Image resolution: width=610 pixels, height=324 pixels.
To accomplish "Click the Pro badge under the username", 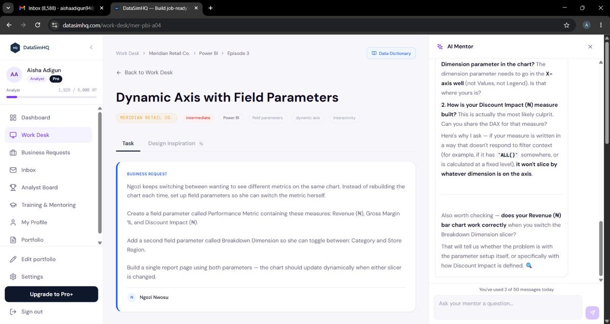I will coord(56,79).
